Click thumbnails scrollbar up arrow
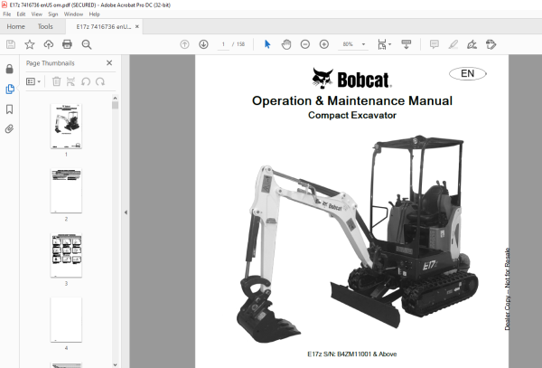The height and width of the screenshot is (368, 542). [115, 99]
